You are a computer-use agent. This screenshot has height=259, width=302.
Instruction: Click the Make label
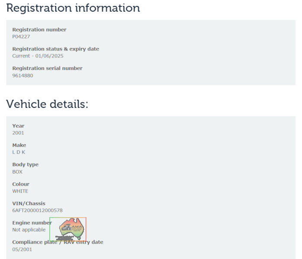(x=19, y=145)
